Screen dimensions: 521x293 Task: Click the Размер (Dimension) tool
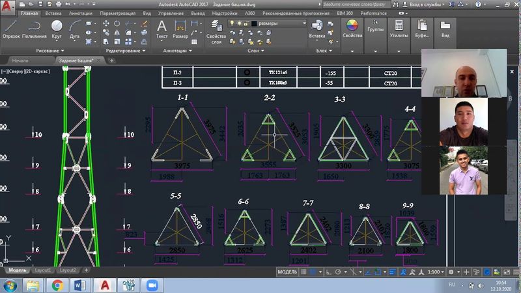pos(180,29)
